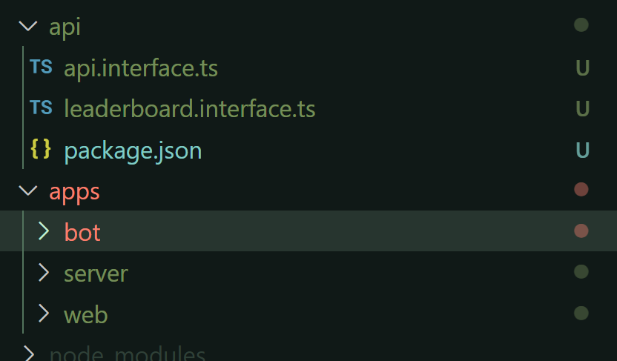Click the U badge beside package.json

tap(582, 150)
